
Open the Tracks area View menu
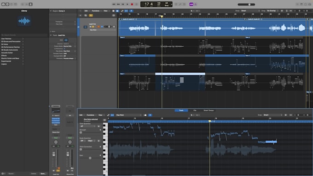point(106,11)
